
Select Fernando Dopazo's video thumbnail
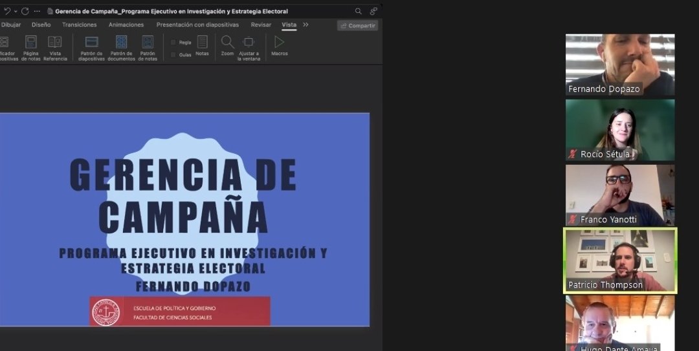[x=620, y=65]
